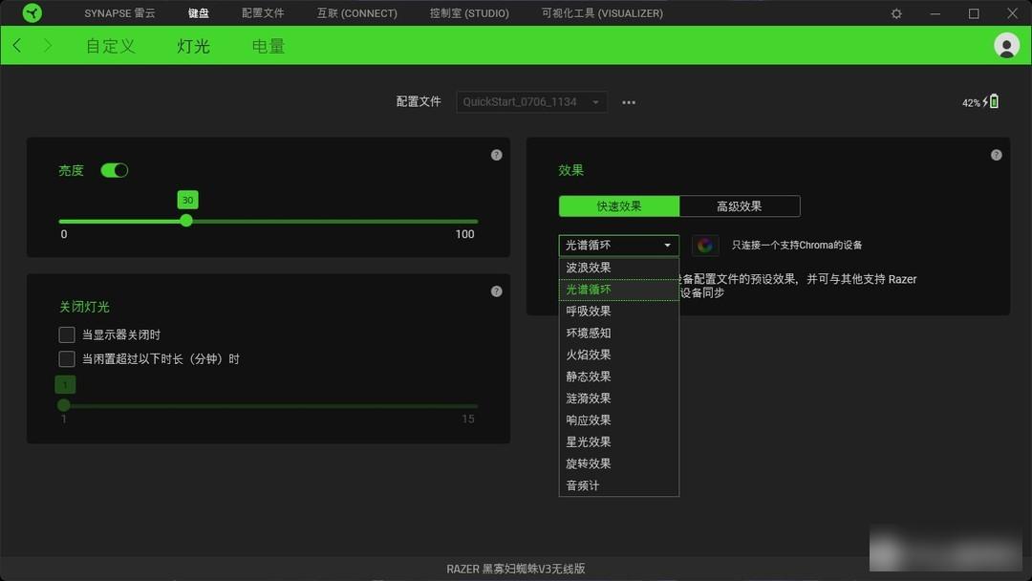The width and height of the screenshot is (1032, 581).
Task: Click the brightness slider handle at 30
Action: point(186,221)
